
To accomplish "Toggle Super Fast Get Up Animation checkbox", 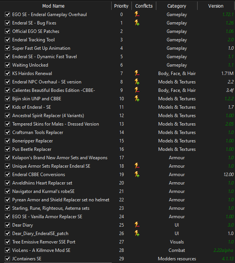I will click(x=7, y=48).
